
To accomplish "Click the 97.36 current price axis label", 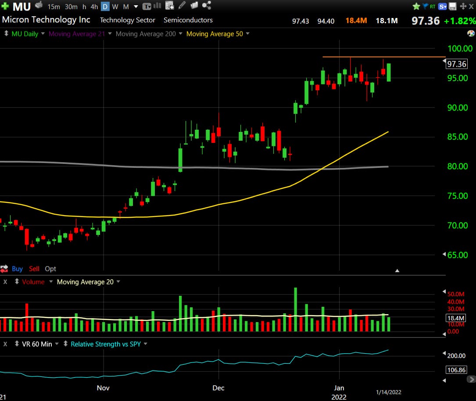I will 457,64.
